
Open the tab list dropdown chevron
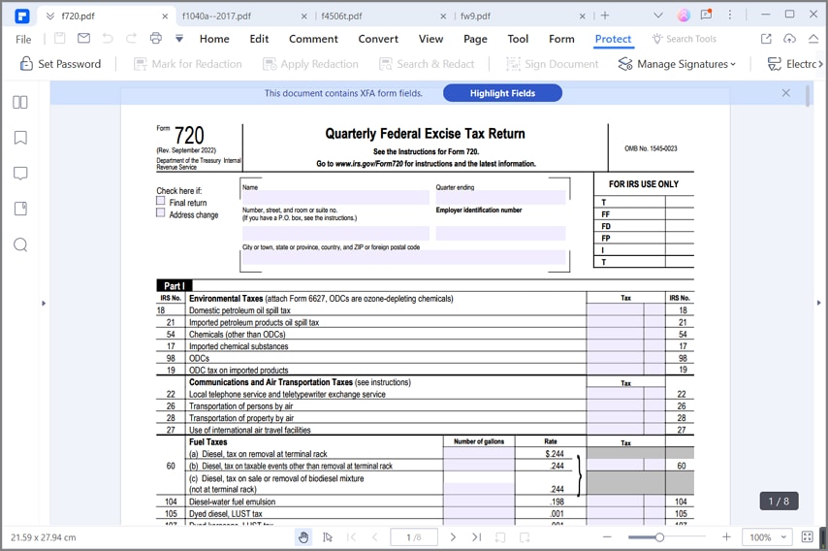point(658,16)
